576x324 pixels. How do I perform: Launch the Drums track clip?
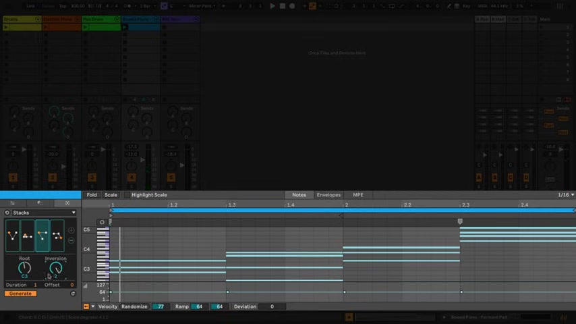[6, 27]
